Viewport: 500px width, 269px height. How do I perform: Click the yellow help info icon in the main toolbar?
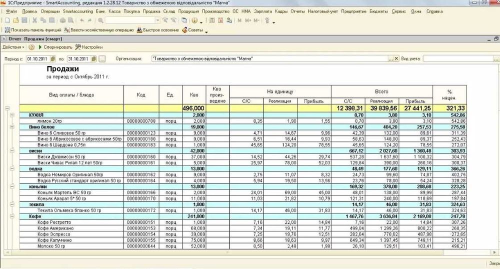click(194, 20)
